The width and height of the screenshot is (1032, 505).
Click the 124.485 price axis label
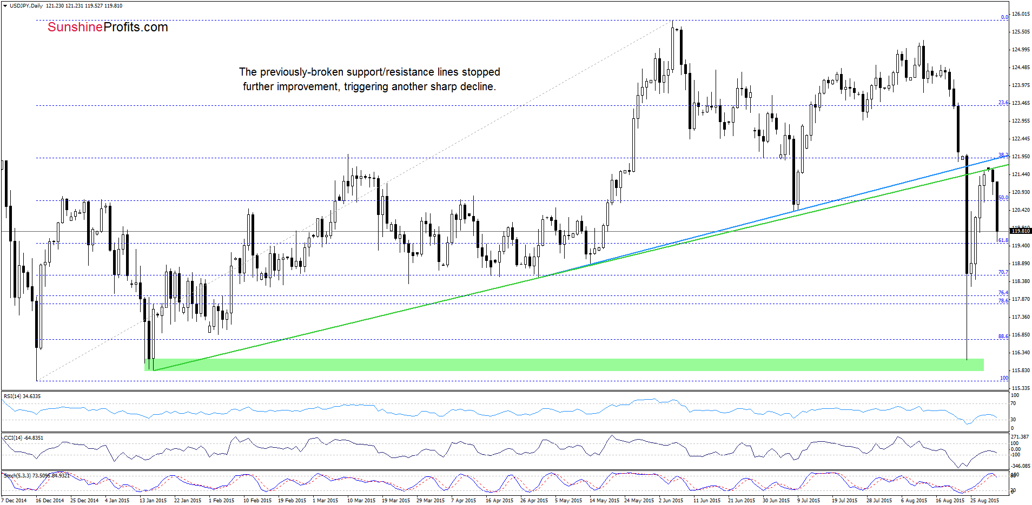pos(1020,68)
